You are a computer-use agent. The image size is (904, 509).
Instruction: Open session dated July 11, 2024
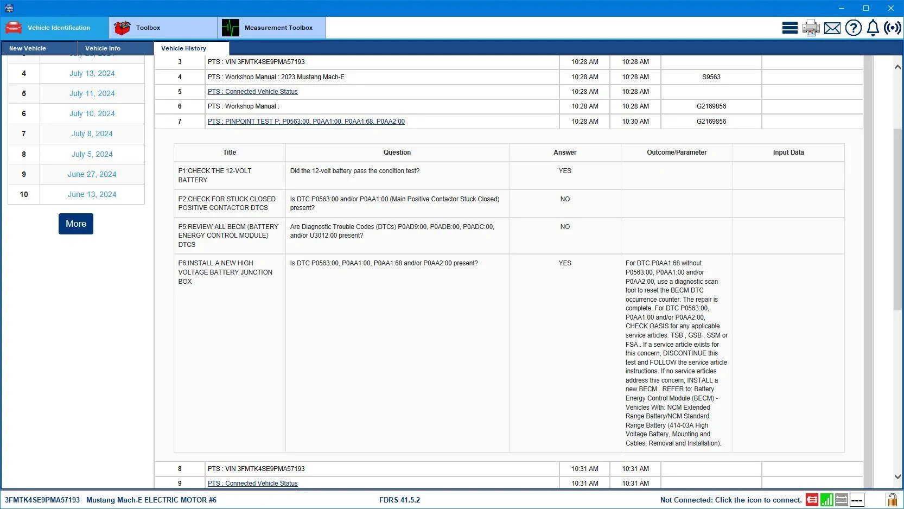pos(92,93)
